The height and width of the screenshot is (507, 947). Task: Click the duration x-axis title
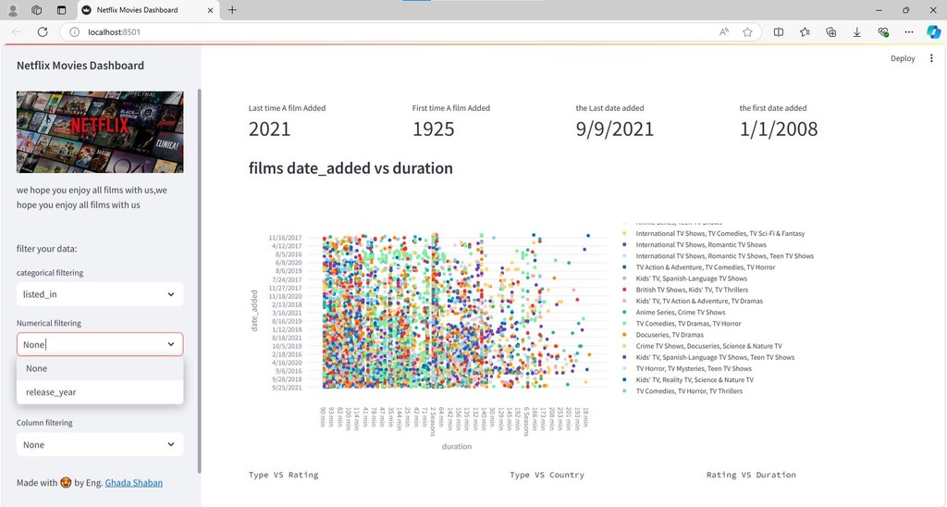pyautogui.click(x=457, y=447)
